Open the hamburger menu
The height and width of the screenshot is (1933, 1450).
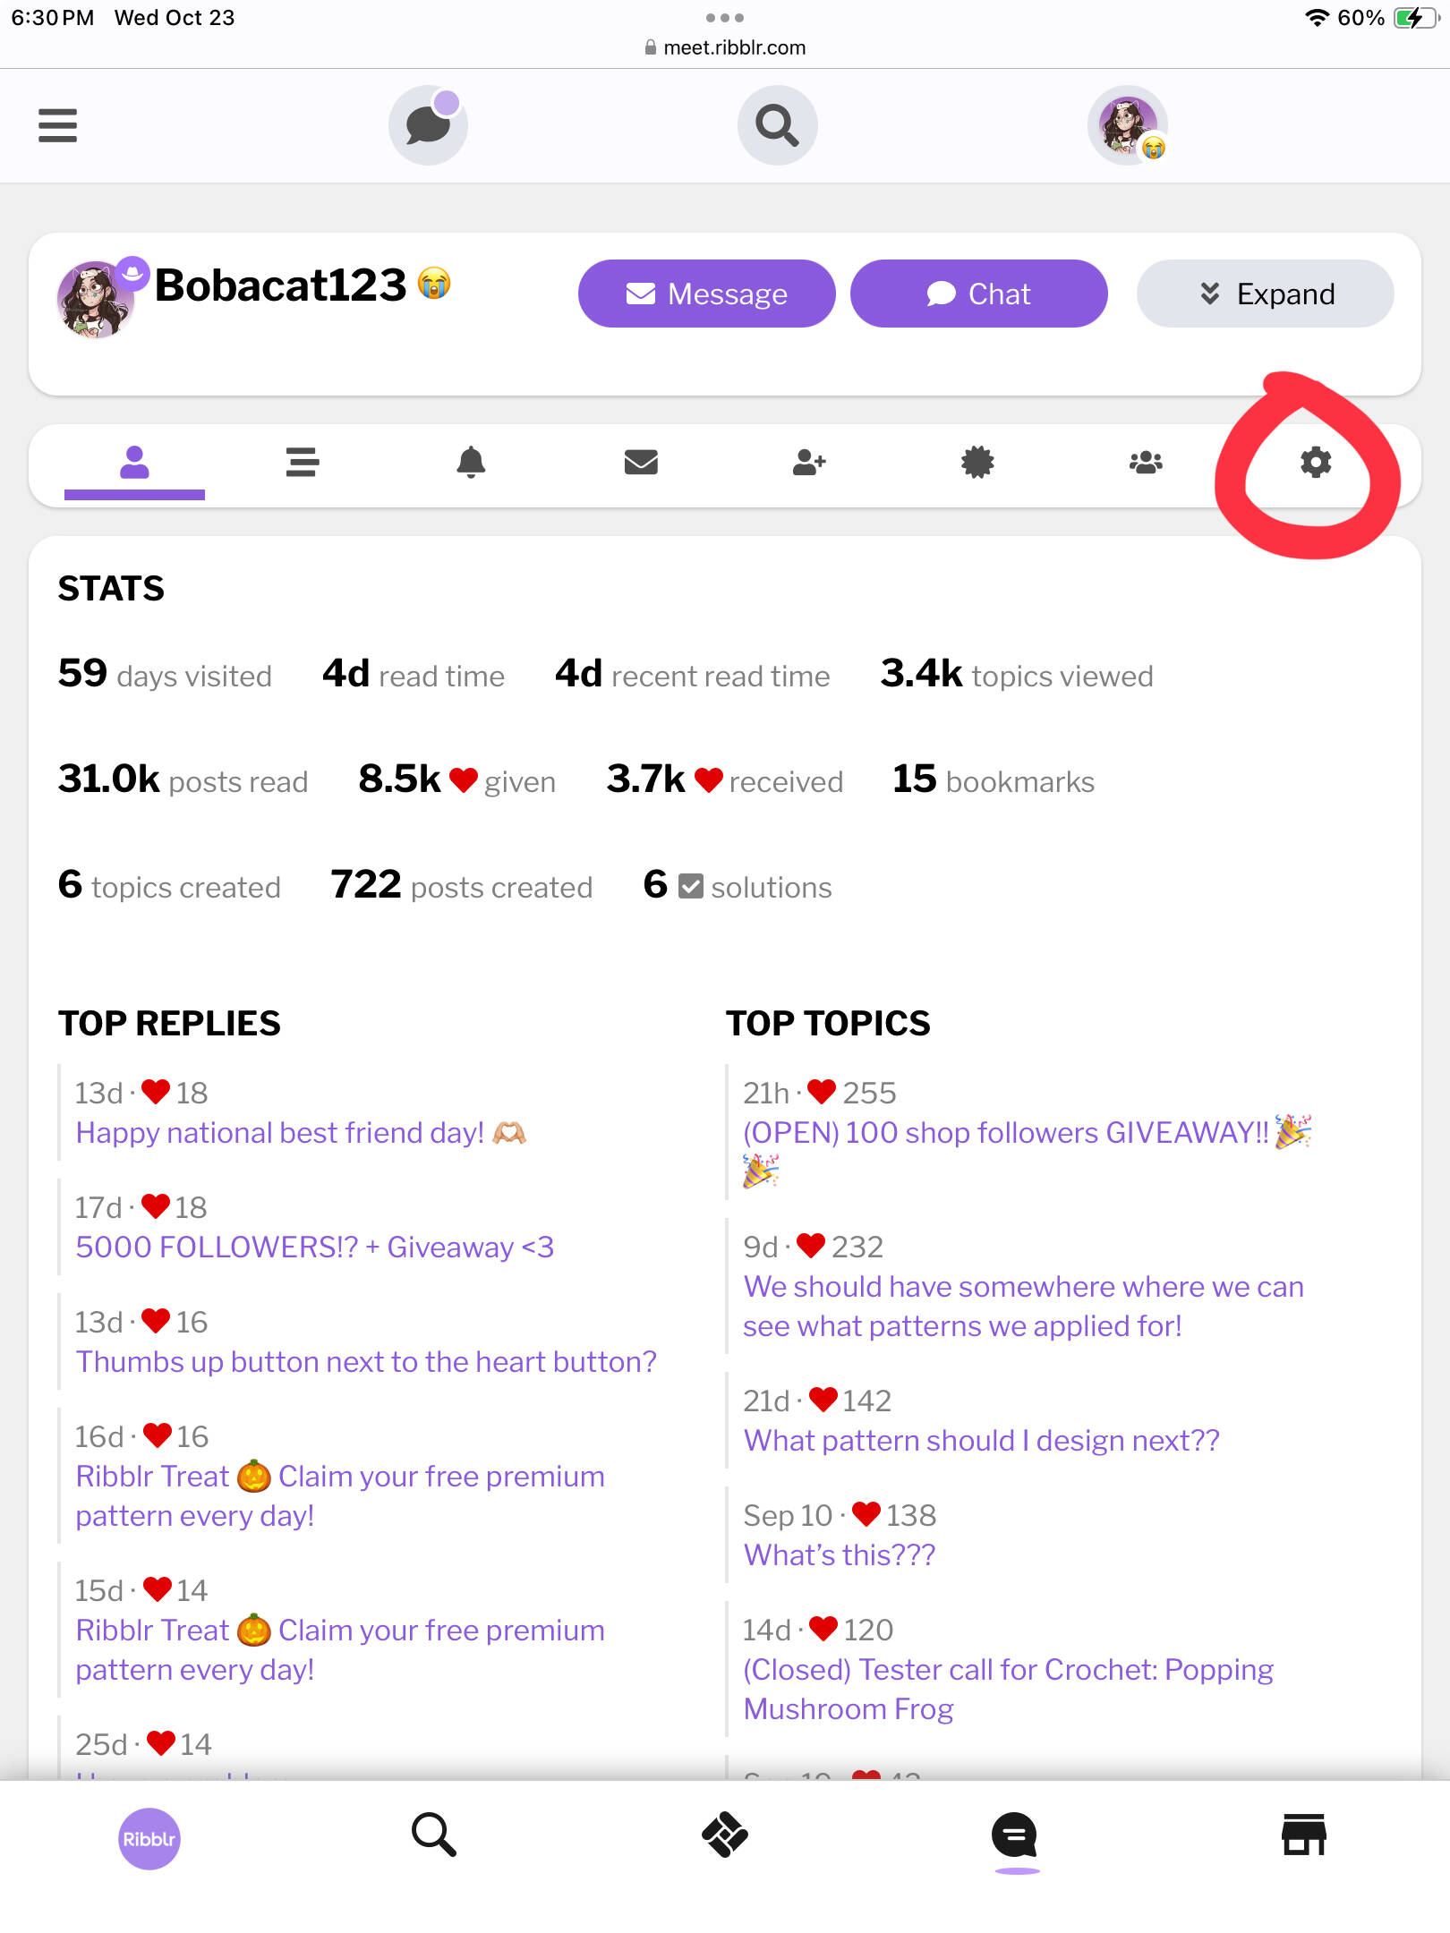pos(57,125)
